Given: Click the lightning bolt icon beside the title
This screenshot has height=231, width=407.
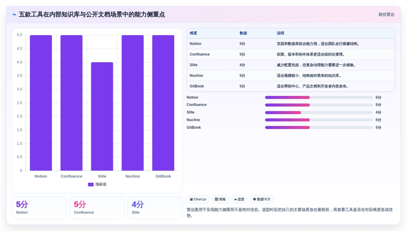Looking at the screenshot, I should [14, 15].
